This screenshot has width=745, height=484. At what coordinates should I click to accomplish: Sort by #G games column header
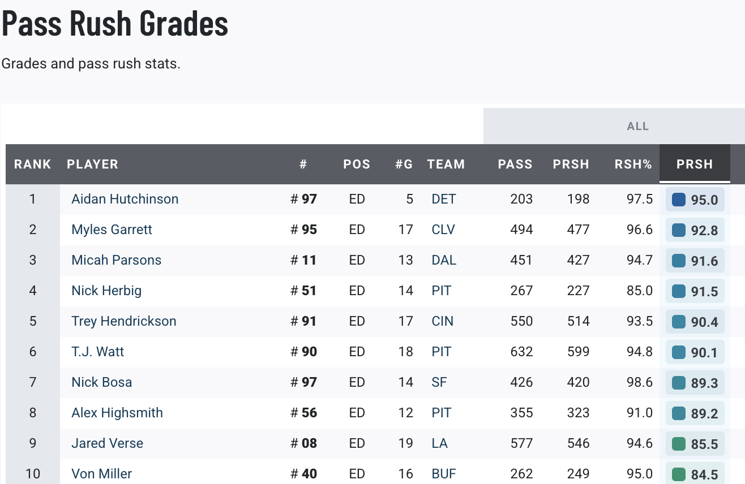click(404, 165)
